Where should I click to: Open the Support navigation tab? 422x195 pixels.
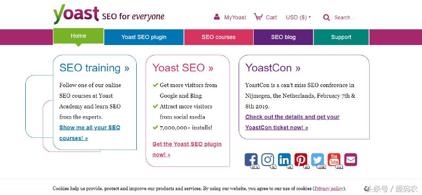click(x=341, y=37)
